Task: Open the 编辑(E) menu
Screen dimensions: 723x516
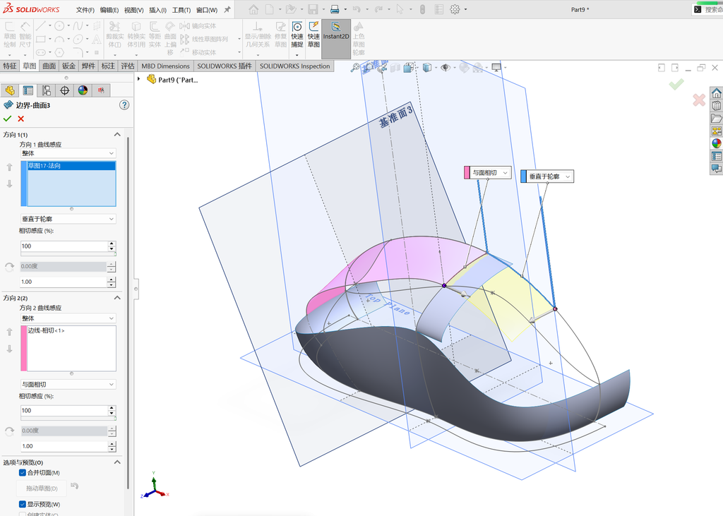Action: 109,10
